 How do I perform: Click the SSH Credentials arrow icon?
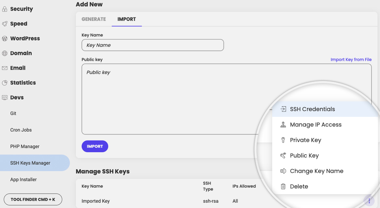click(x=283, y=109)
